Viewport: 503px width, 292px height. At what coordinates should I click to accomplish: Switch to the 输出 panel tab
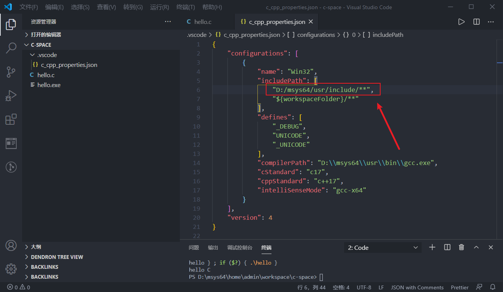(213, 247)
